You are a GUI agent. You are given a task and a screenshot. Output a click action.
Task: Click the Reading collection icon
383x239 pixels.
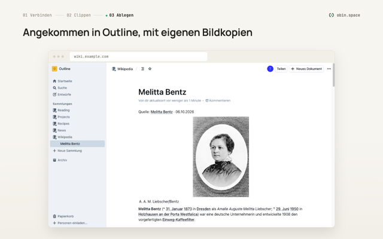pos(54,110)
